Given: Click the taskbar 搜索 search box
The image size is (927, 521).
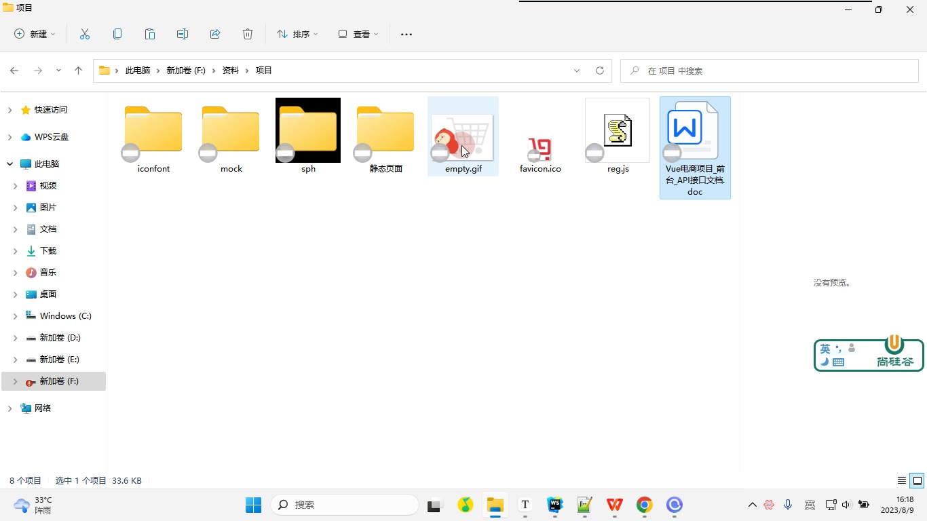Looking at the screenshot, I should click(345, 505).
